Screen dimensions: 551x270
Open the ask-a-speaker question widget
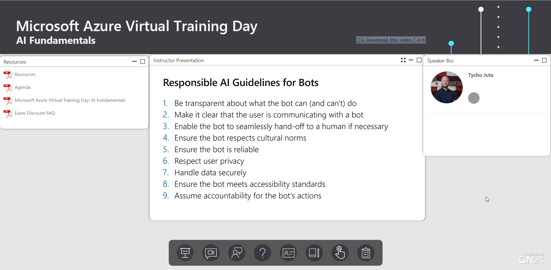tap(237, 253)
